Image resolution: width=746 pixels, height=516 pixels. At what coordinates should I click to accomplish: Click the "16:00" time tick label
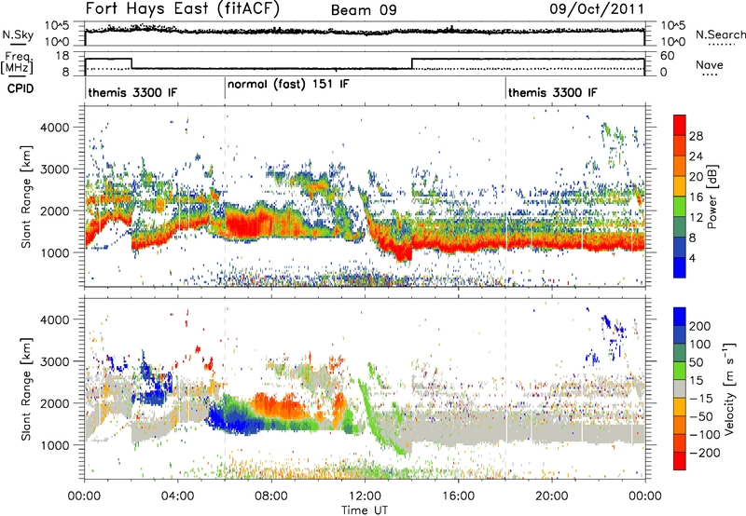[458, 496]
